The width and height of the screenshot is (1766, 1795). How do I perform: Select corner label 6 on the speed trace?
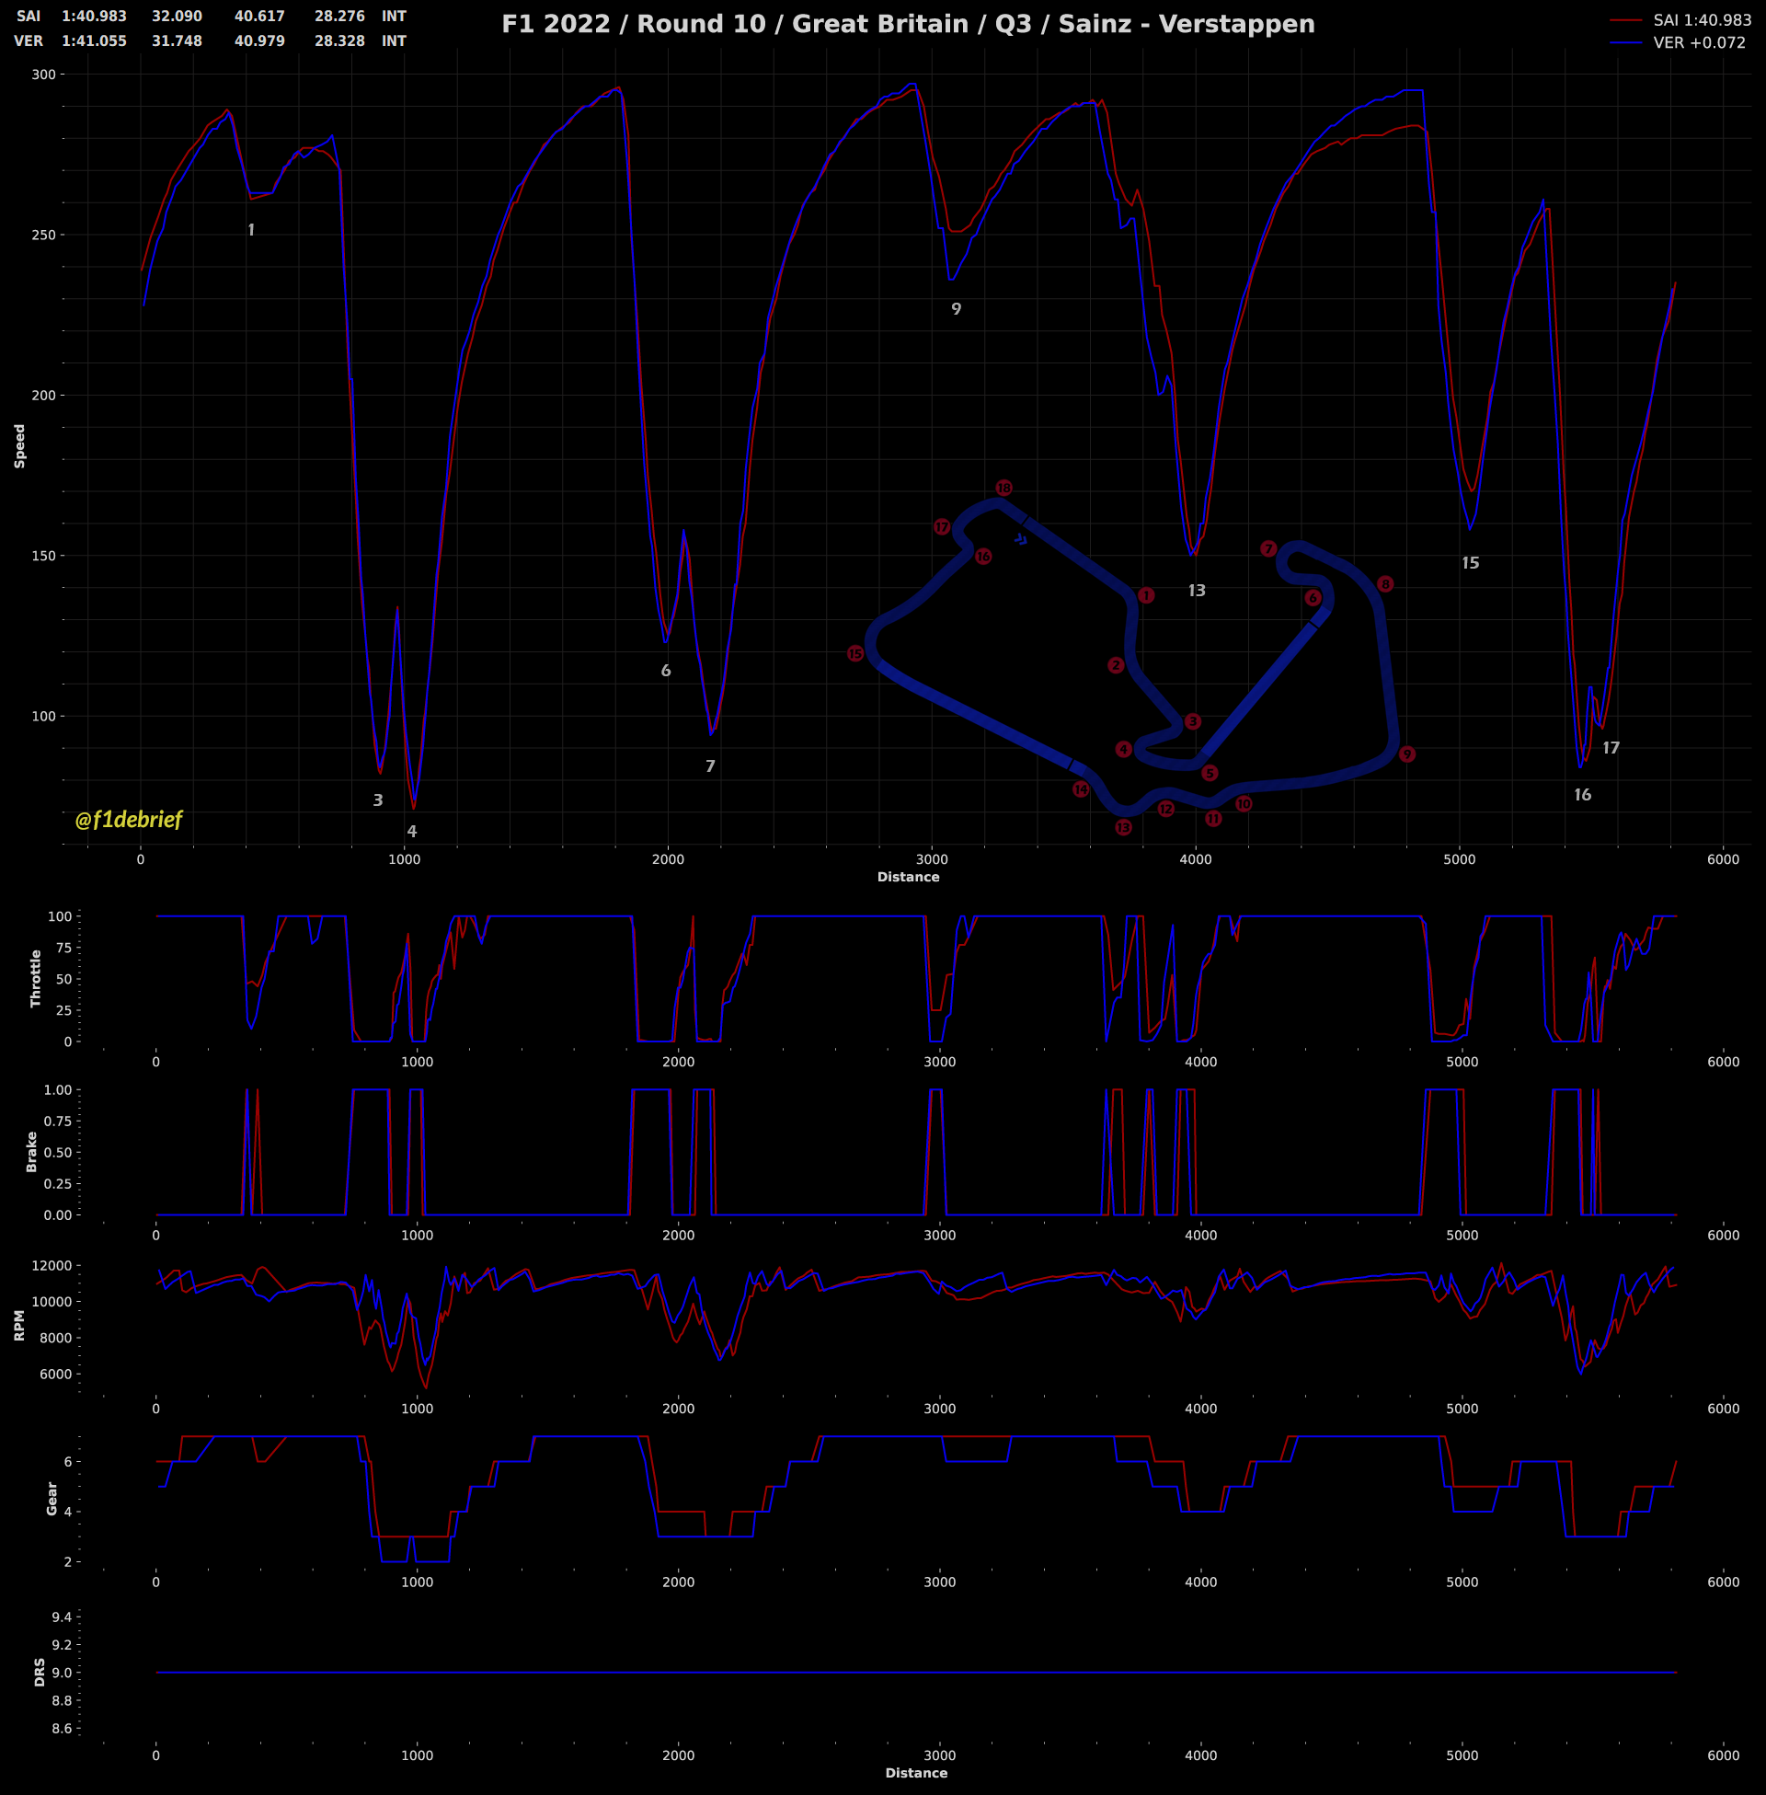tap(666, 671)
